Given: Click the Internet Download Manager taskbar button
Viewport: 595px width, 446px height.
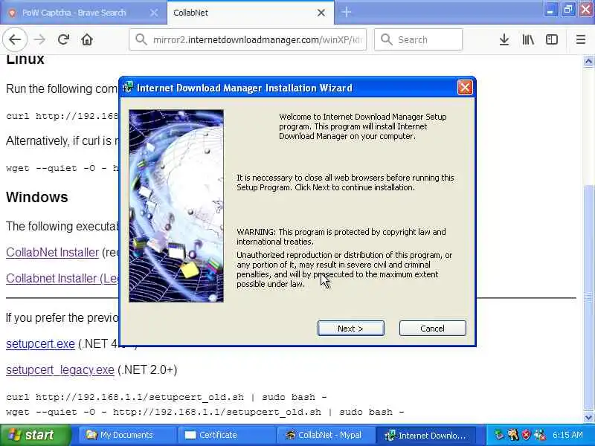Looking at the screenshot, I should pyautogui.click(x=425, y=435).
